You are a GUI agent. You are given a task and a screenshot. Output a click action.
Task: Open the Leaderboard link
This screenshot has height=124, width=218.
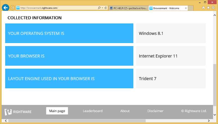(93, 111)
